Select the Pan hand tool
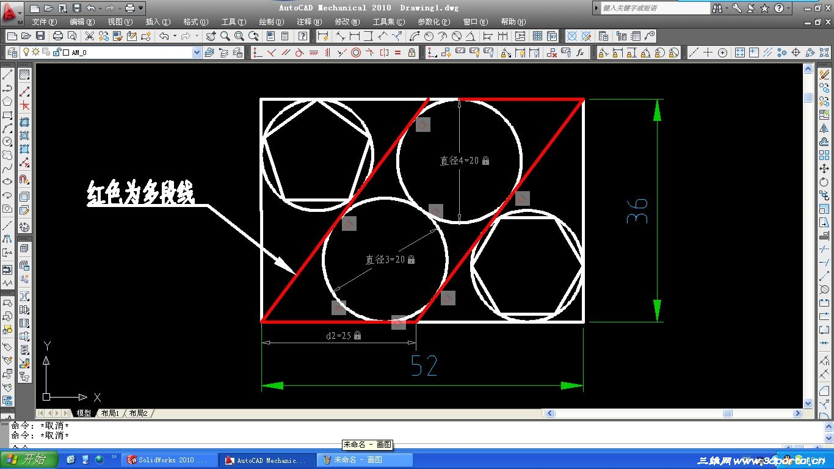 coord(211,37)
